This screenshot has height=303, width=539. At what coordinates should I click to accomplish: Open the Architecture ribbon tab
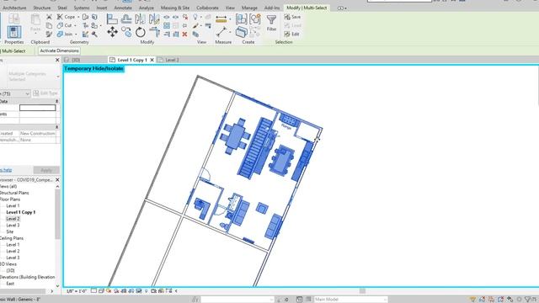click(x=14, y=8)
